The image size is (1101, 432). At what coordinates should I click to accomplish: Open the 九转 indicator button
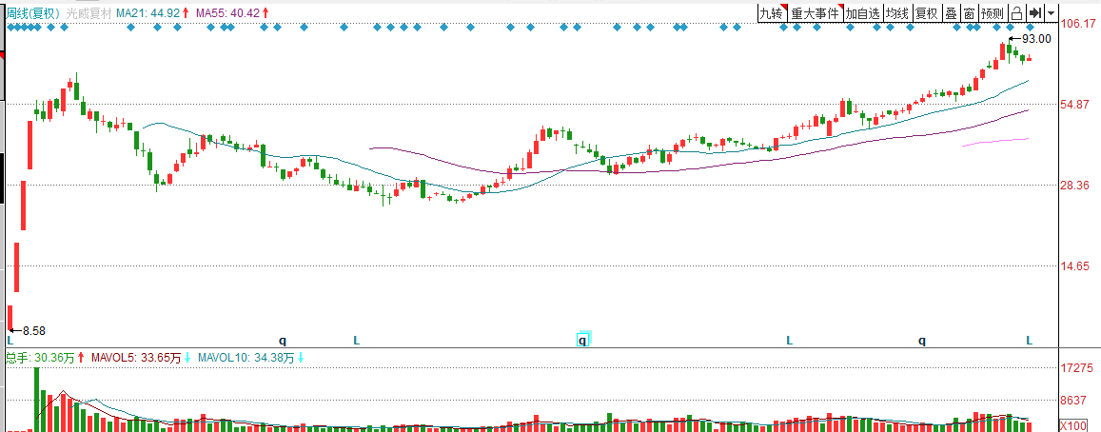tap(771, 12)
